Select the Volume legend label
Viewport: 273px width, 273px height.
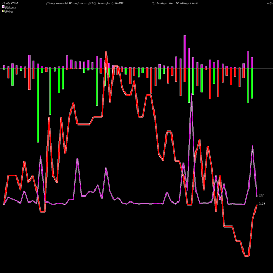[x=10, y=8]
